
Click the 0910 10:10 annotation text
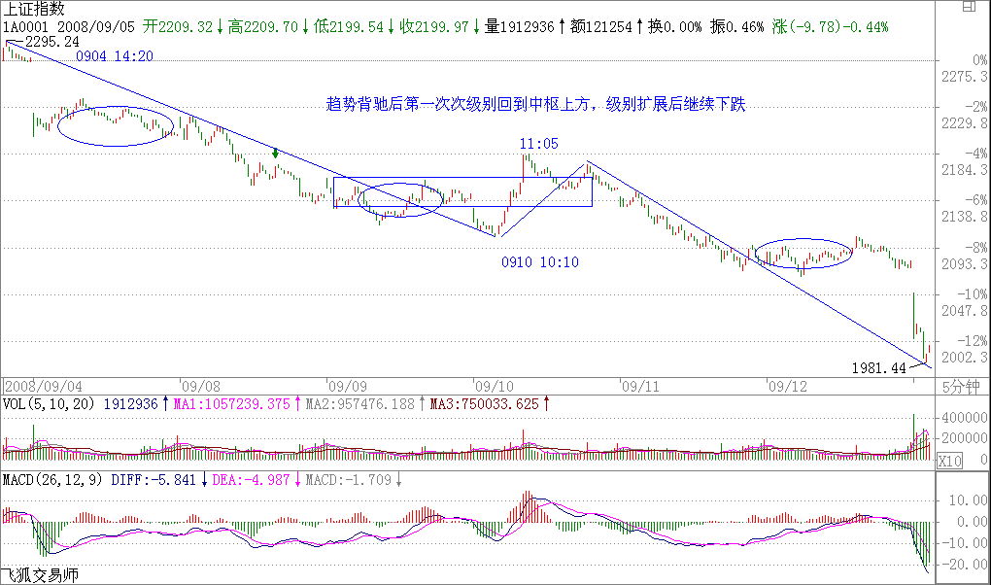pyautogui.click(x=539, y=262)
